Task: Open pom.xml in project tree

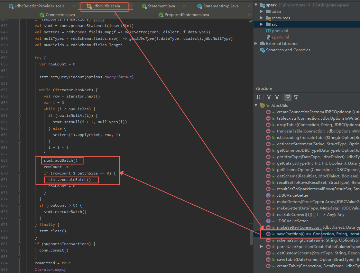Action: coord(280,31)
